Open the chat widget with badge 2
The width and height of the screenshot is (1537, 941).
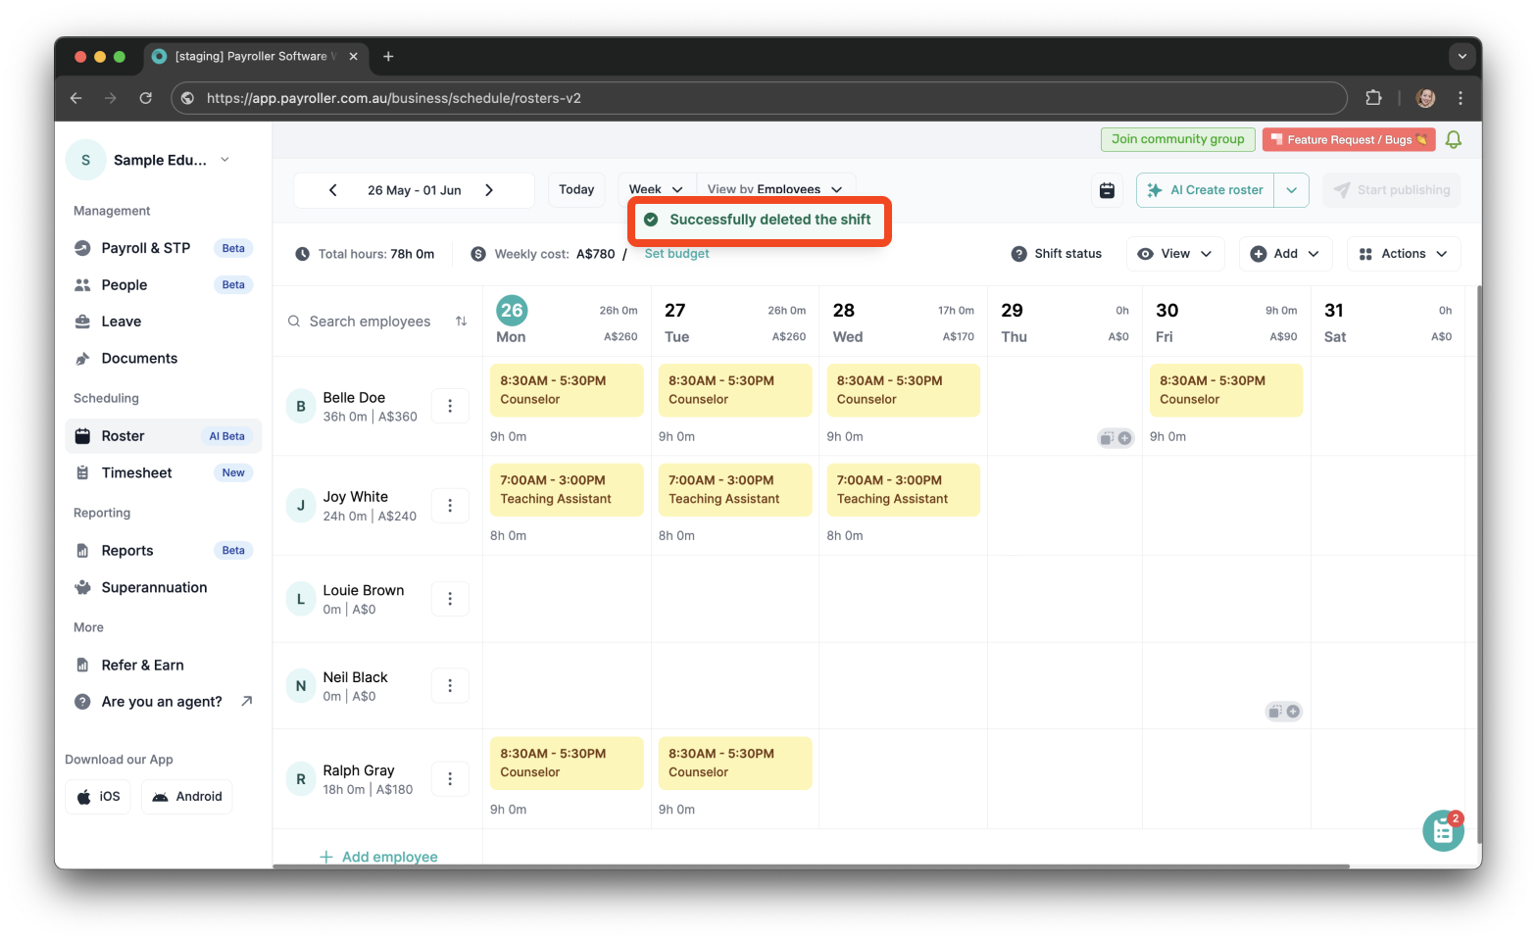pyautogui.click(x=1443, y=831)
